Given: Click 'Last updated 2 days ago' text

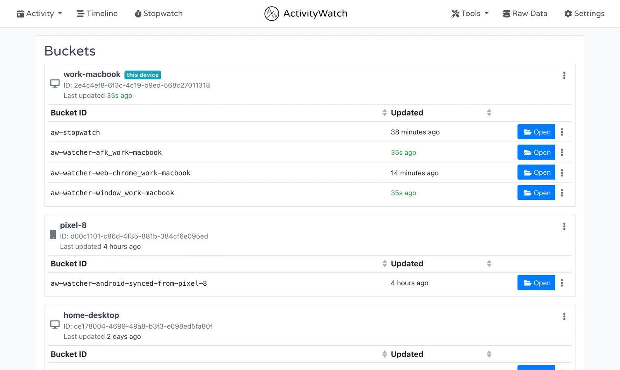Looking at the screenshot, I should [102, 336].
